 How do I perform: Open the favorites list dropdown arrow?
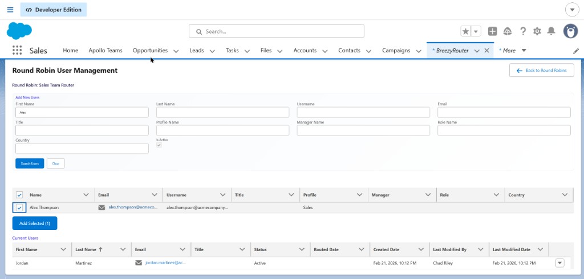pyautogui.click(x=476, y=32)
